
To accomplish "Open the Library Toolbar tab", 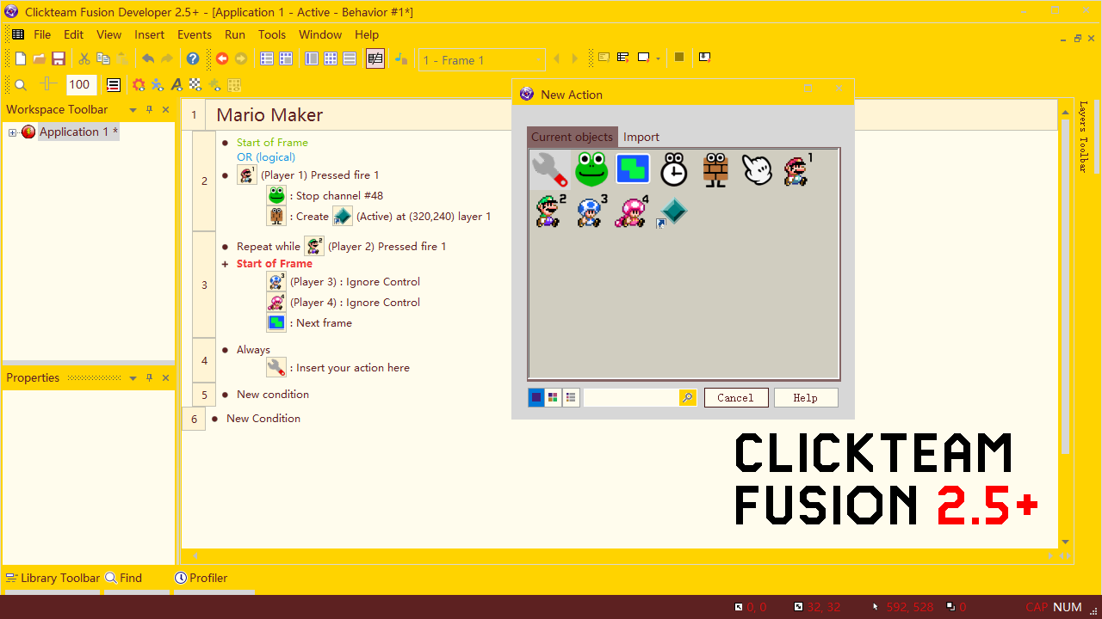I will point(52,578).
